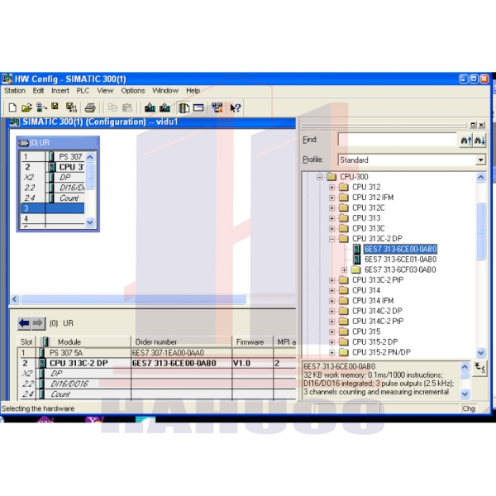Toggle the hardware Catalog icon
Viewport: 496px width, 496px height.
184,107
